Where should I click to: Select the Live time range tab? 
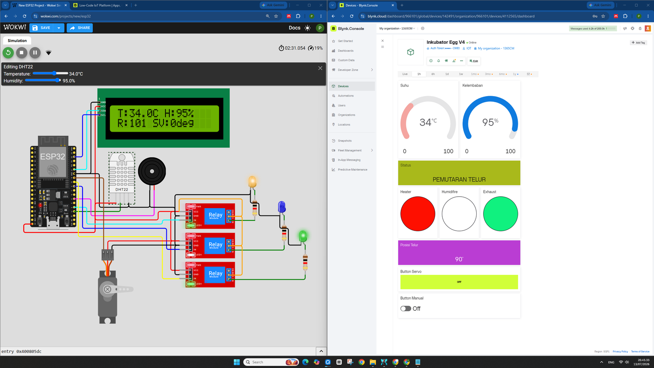tap(405, 74)
